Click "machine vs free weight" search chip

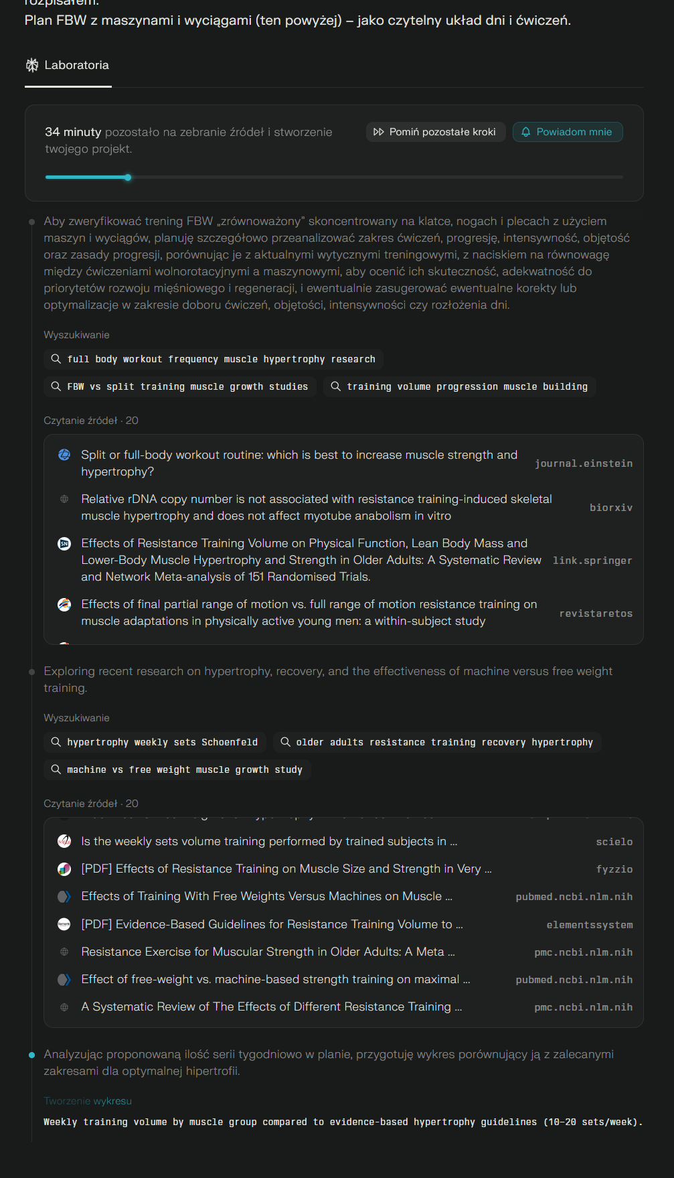177,769
